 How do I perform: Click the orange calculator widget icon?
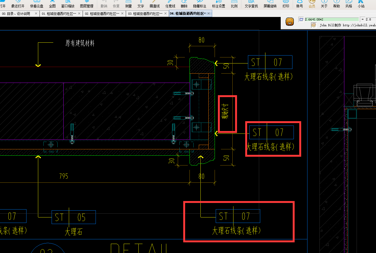pos(290,22)
